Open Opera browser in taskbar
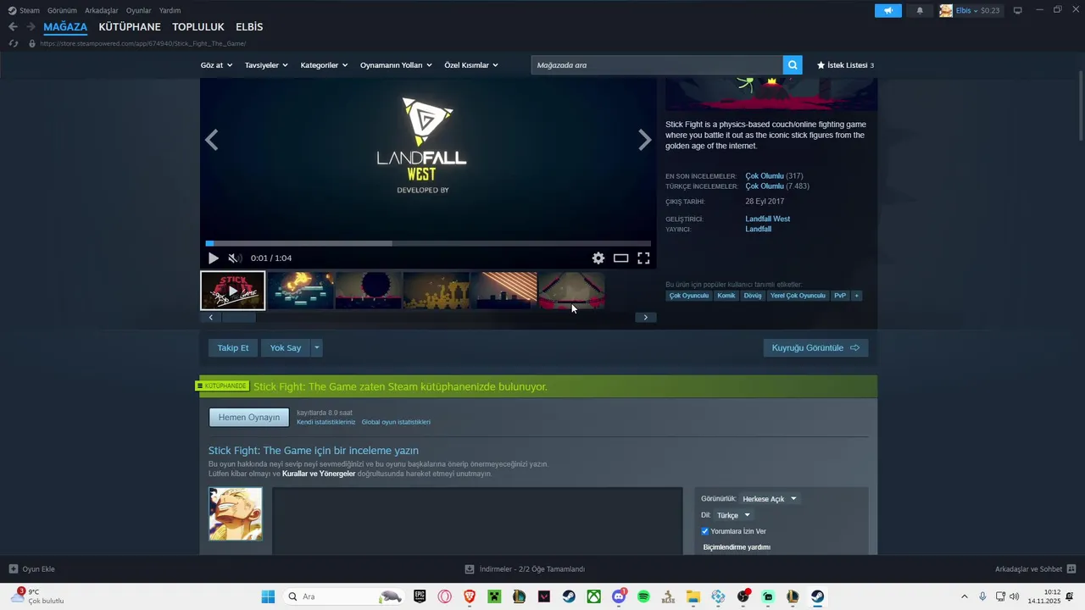Image resolution: width=1085 pixels, height=610 pixels. click(445, 596)
